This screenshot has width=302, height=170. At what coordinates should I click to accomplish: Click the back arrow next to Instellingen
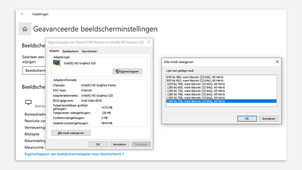[22, 14]
